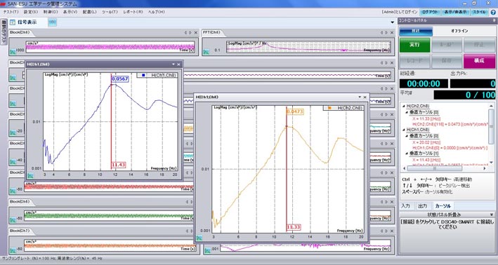
Task: Open the signal display tab list dropdown arrow
Action: click(393, 22)
